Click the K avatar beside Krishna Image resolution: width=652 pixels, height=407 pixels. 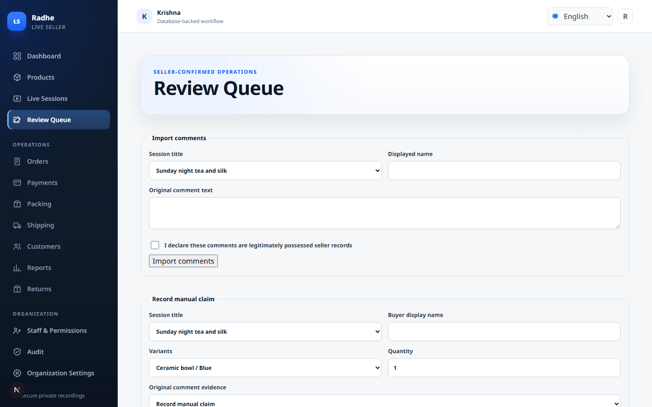tap(144, 16)
